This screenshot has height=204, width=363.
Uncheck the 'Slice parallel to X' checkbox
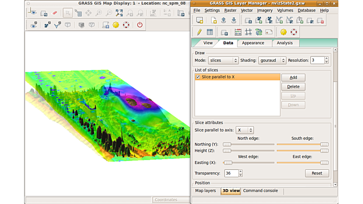pos(198,77)
